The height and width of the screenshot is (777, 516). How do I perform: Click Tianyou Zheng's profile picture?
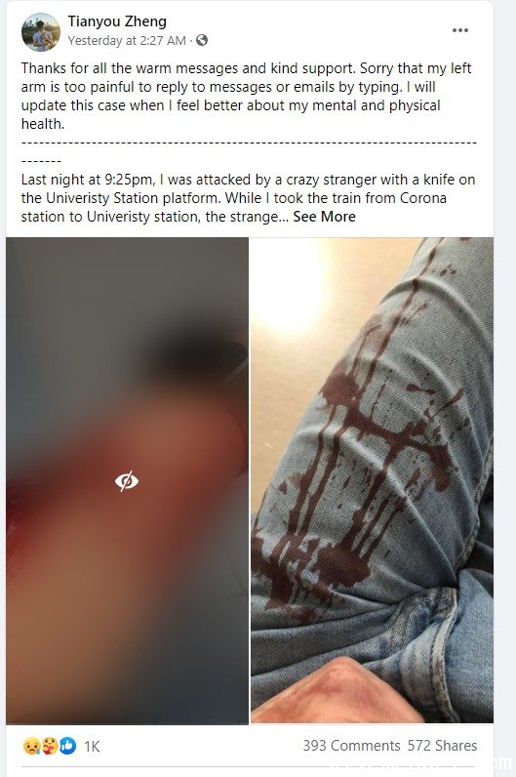tap(41, 32)
